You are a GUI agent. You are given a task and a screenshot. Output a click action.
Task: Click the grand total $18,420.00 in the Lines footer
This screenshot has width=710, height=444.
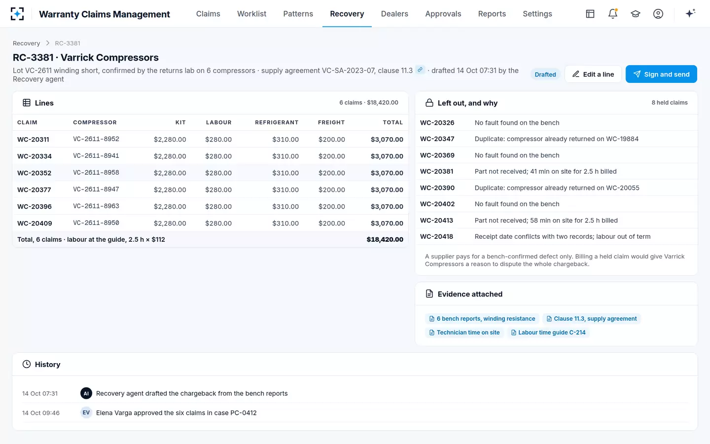click(x=385, y=239)
